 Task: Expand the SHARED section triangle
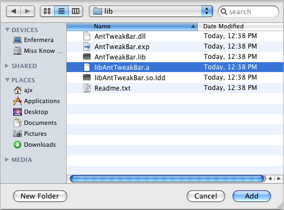click(7, 66)
